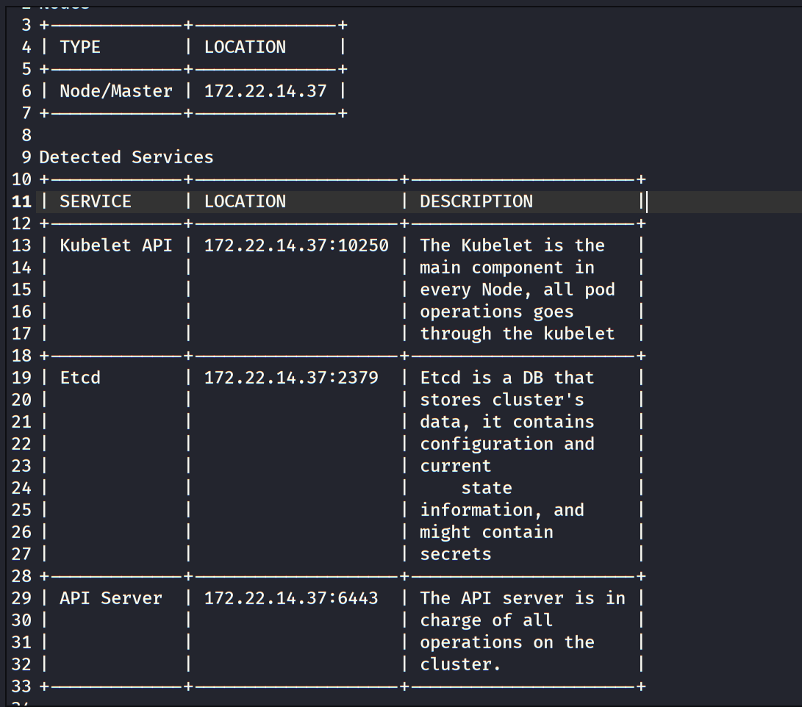Screen dimensions: 802x707
Task: Click line number 19 in gutter
Action: click(x=21, y=378)
